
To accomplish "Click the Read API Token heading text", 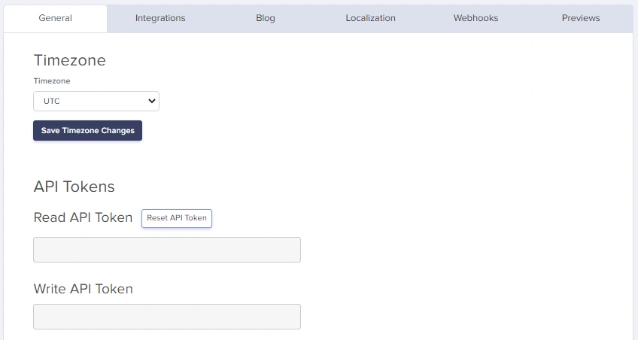I will pos(83,218).
